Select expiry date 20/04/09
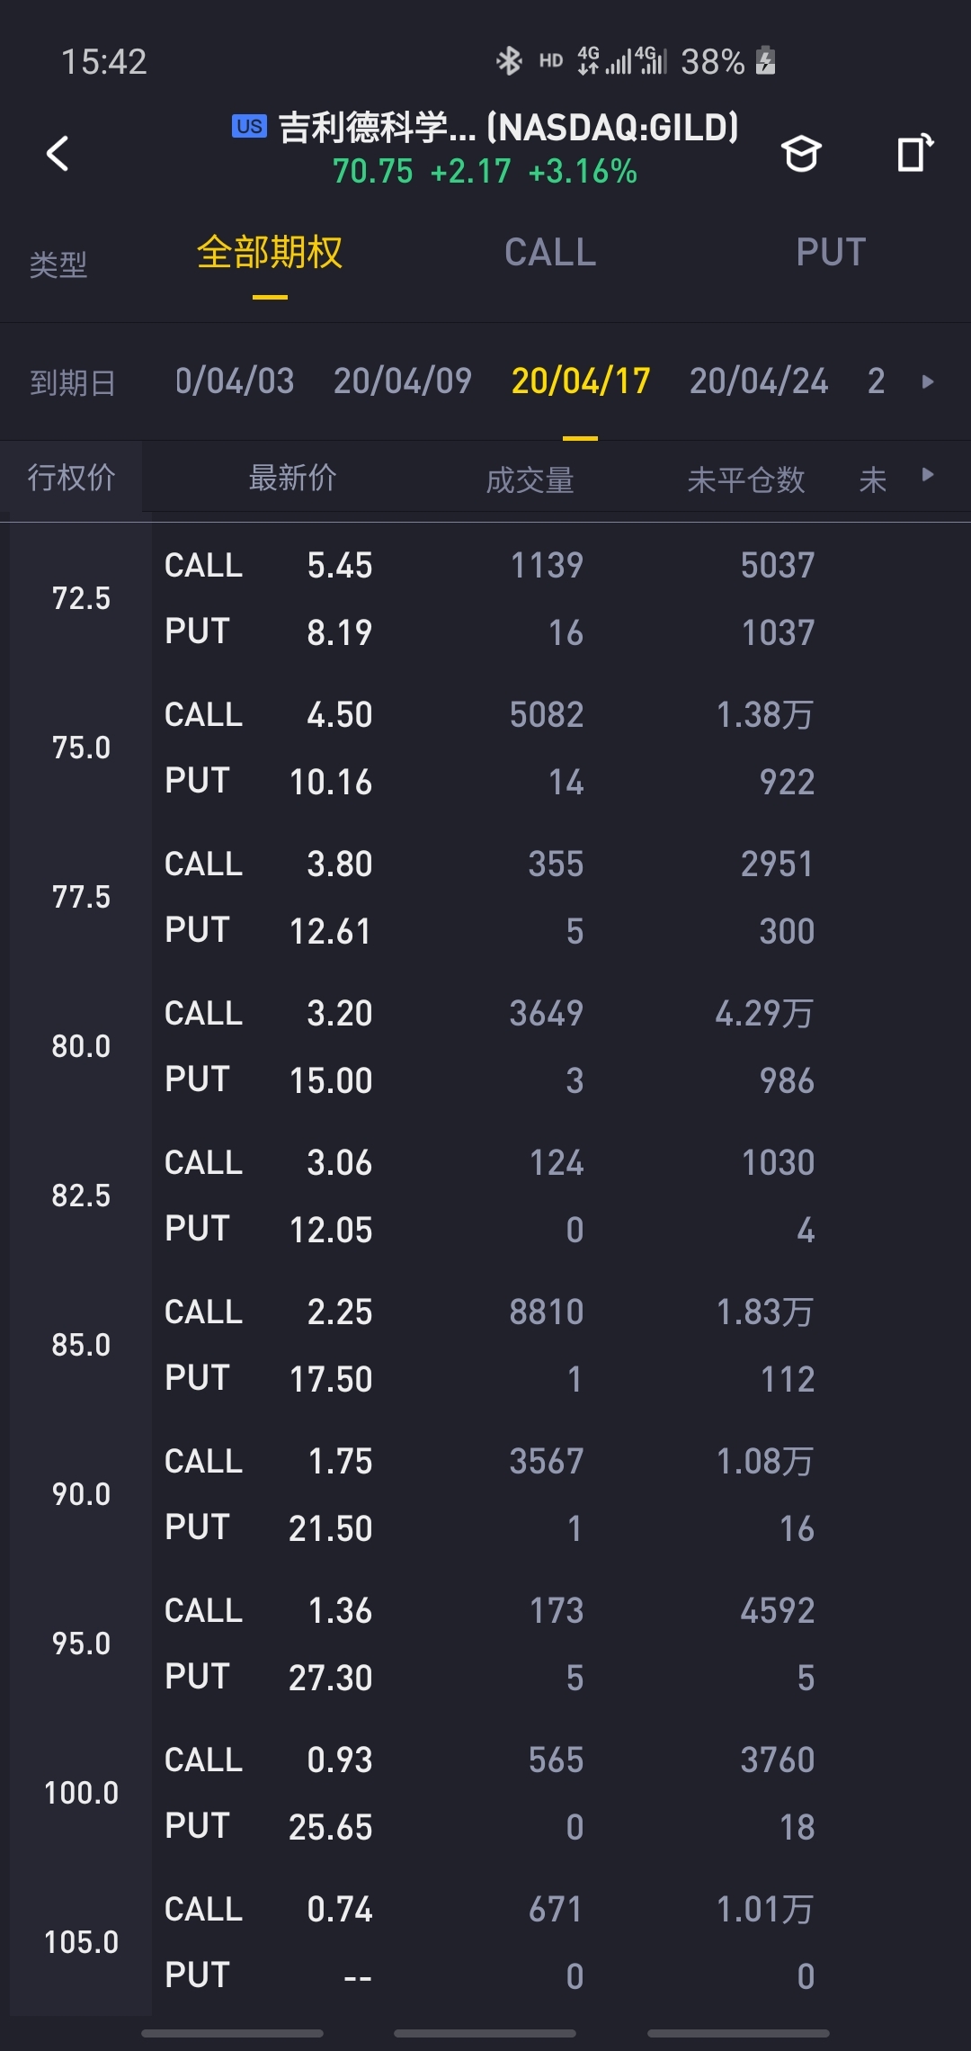The width and height of the screenshot is (971, 2051). click(x=403, y=381)
